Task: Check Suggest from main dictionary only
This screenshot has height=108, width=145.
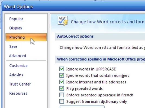Action: [62, 102]
